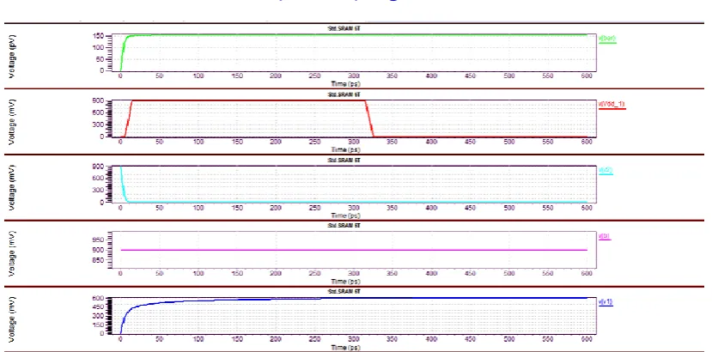712x352 pixels.
Task: Click the red v(Vdd_1) legend label
Action: [612, 104]
